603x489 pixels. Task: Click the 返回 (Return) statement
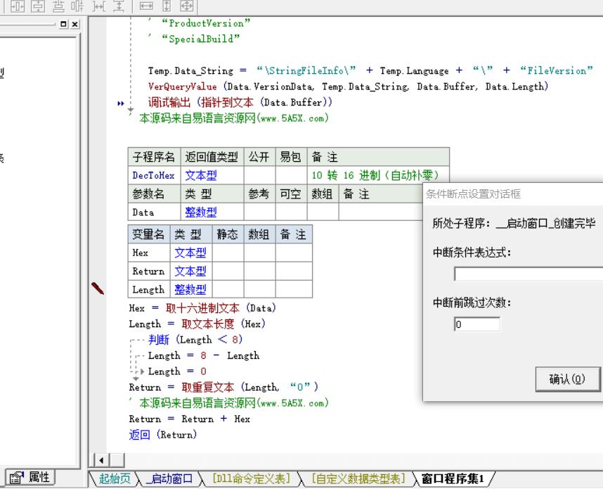[162, 435]
